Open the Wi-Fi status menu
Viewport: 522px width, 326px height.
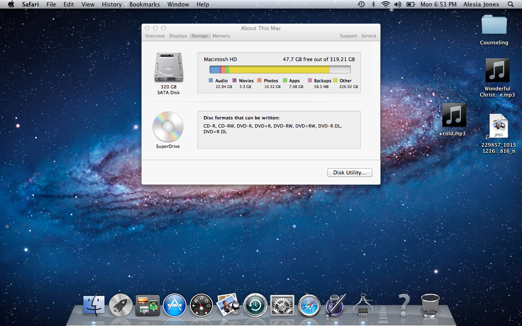(385, 4)
